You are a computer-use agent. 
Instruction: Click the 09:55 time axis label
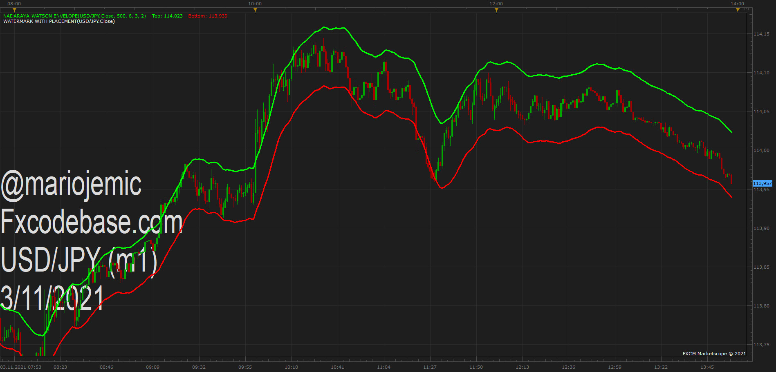[x=245, y=367]
